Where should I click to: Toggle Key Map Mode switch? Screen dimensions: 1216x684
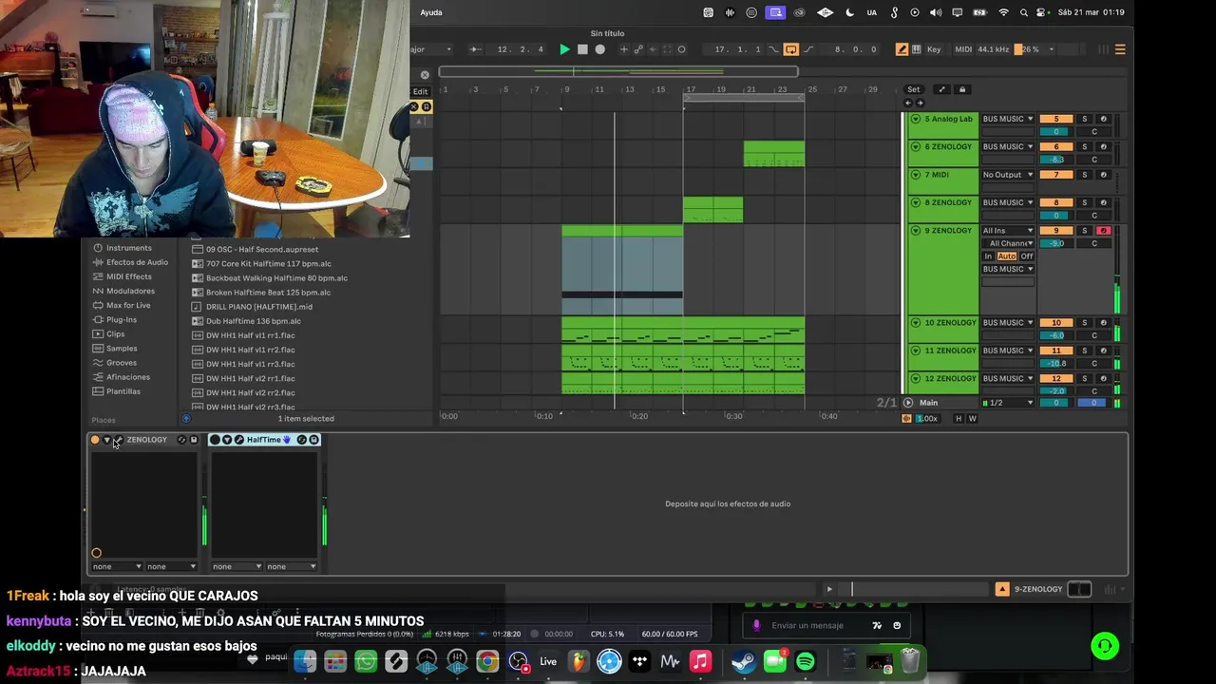pyautogui.click(x=934, y=49)
